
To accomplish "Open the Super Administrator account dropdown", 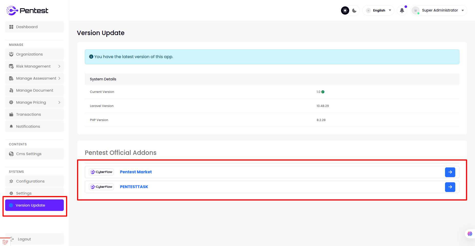I will tap(439, 10).
